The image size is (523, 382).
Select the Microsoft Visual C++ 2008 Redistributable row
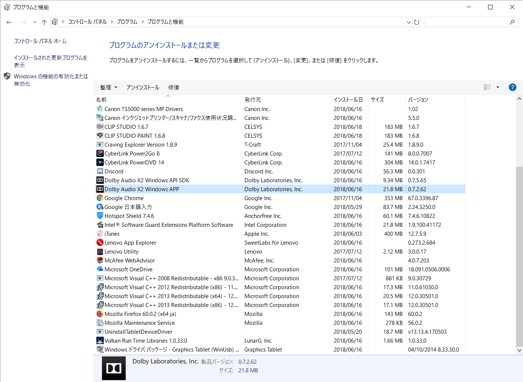[x=279, y=278]
